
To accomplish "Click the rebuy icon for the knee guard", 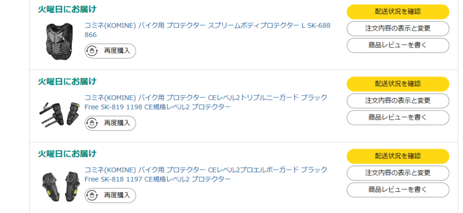I will [x=92, y=123].
